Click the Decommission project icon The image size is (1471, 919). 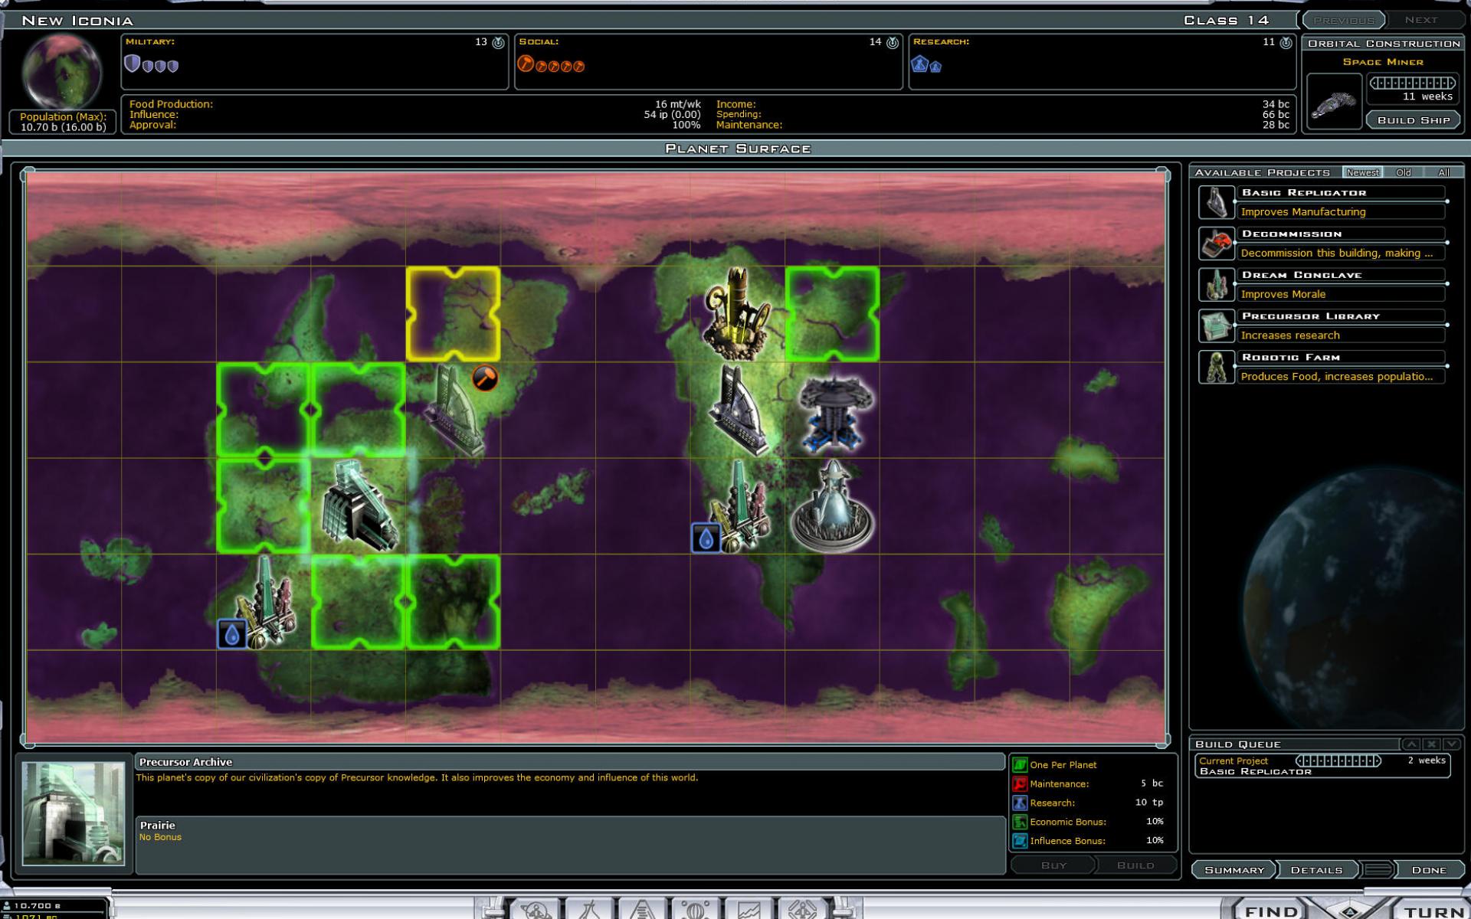(x=1217, y=244)
